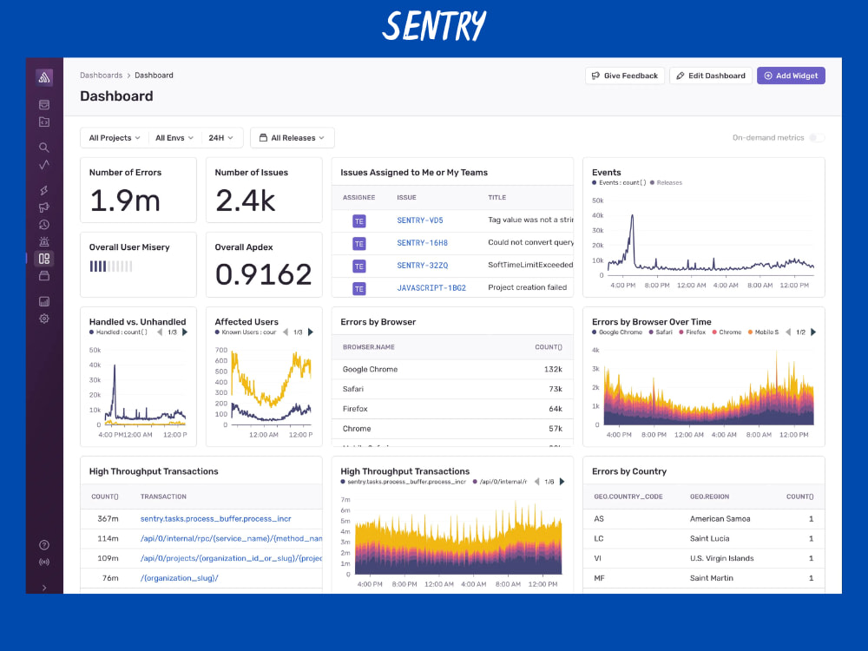Open the /api/0/internal/rpc transaction link
Screen dimensions: 868x651
pos(231,539)
